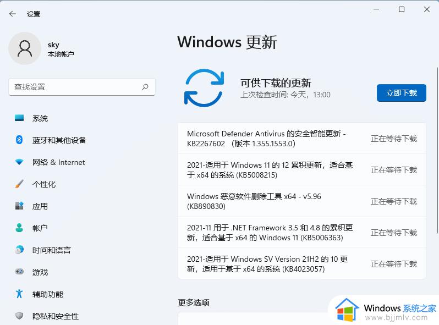Click the gamepad icon for 游戏
This screenshot has width=439, height=325.
pos(19,271)
